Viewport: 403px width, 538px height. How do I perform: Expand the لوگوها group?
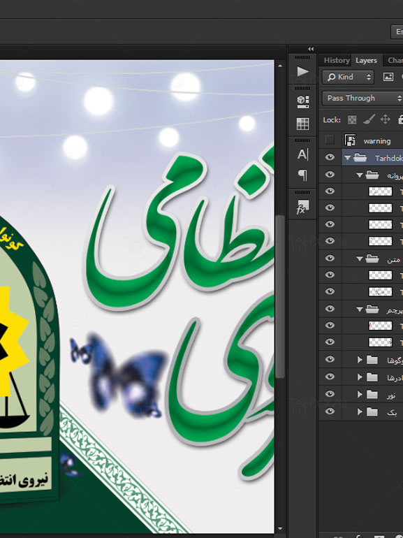click(x=360, y=360)
